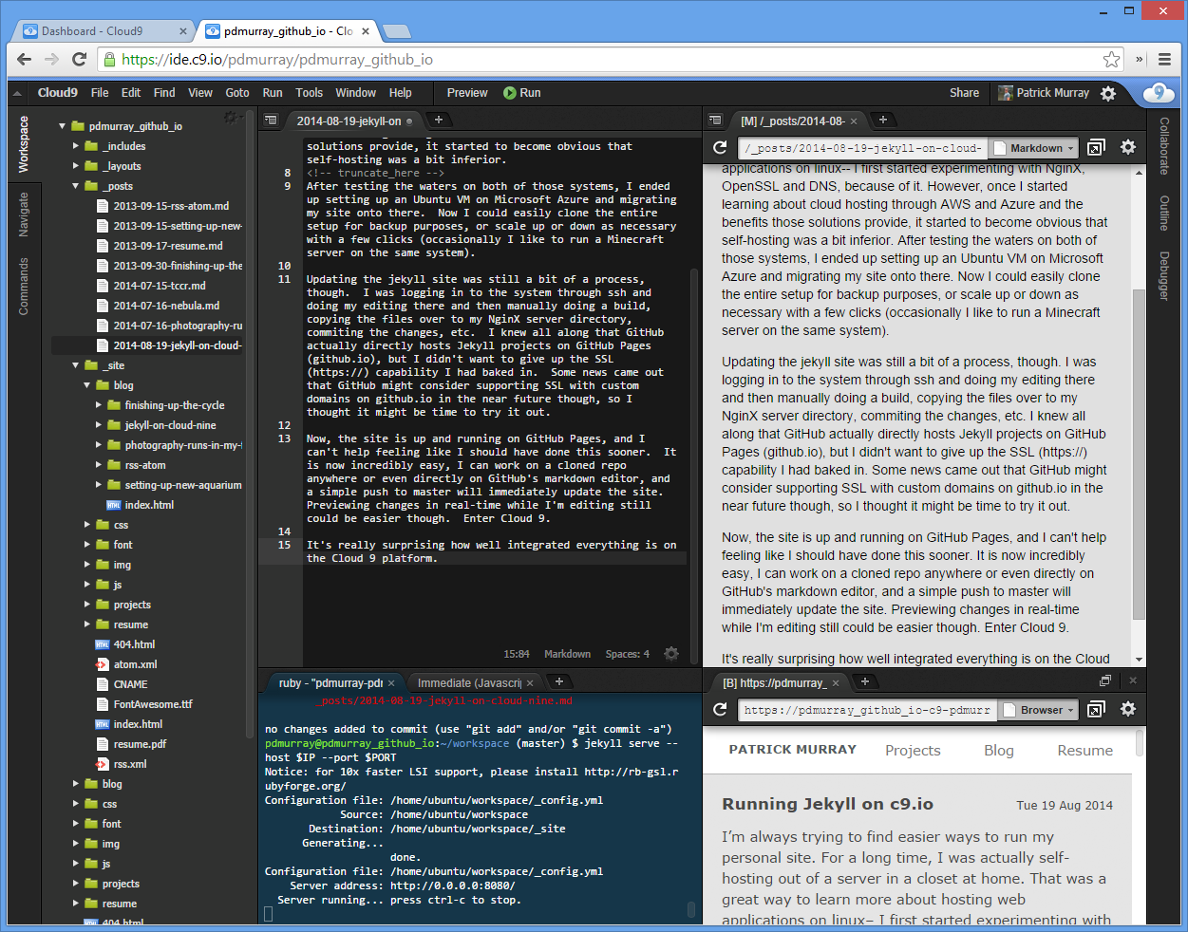The image size is (1188, 932).
Task: Click the Cloud9 cloud logo icon
Action: tap(1157, 93)
